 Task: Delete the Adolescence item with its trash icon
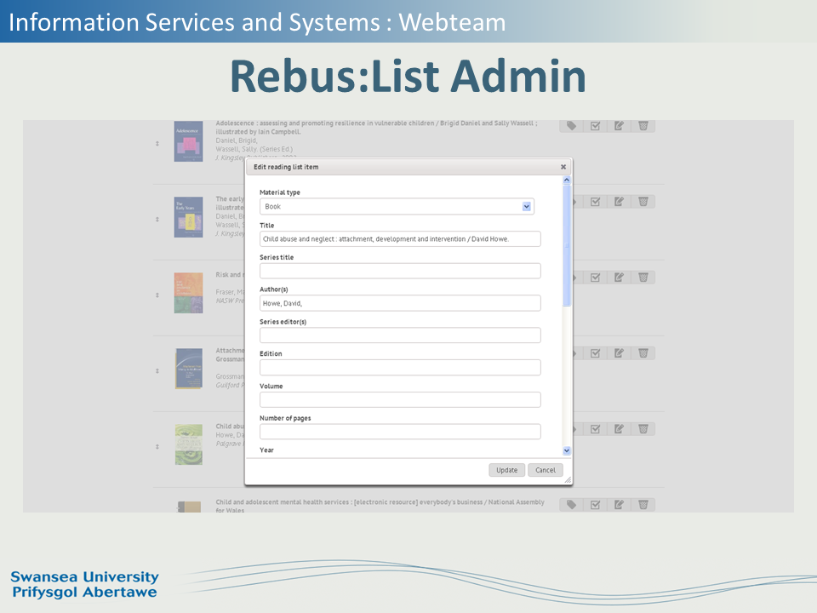[643, 126]
